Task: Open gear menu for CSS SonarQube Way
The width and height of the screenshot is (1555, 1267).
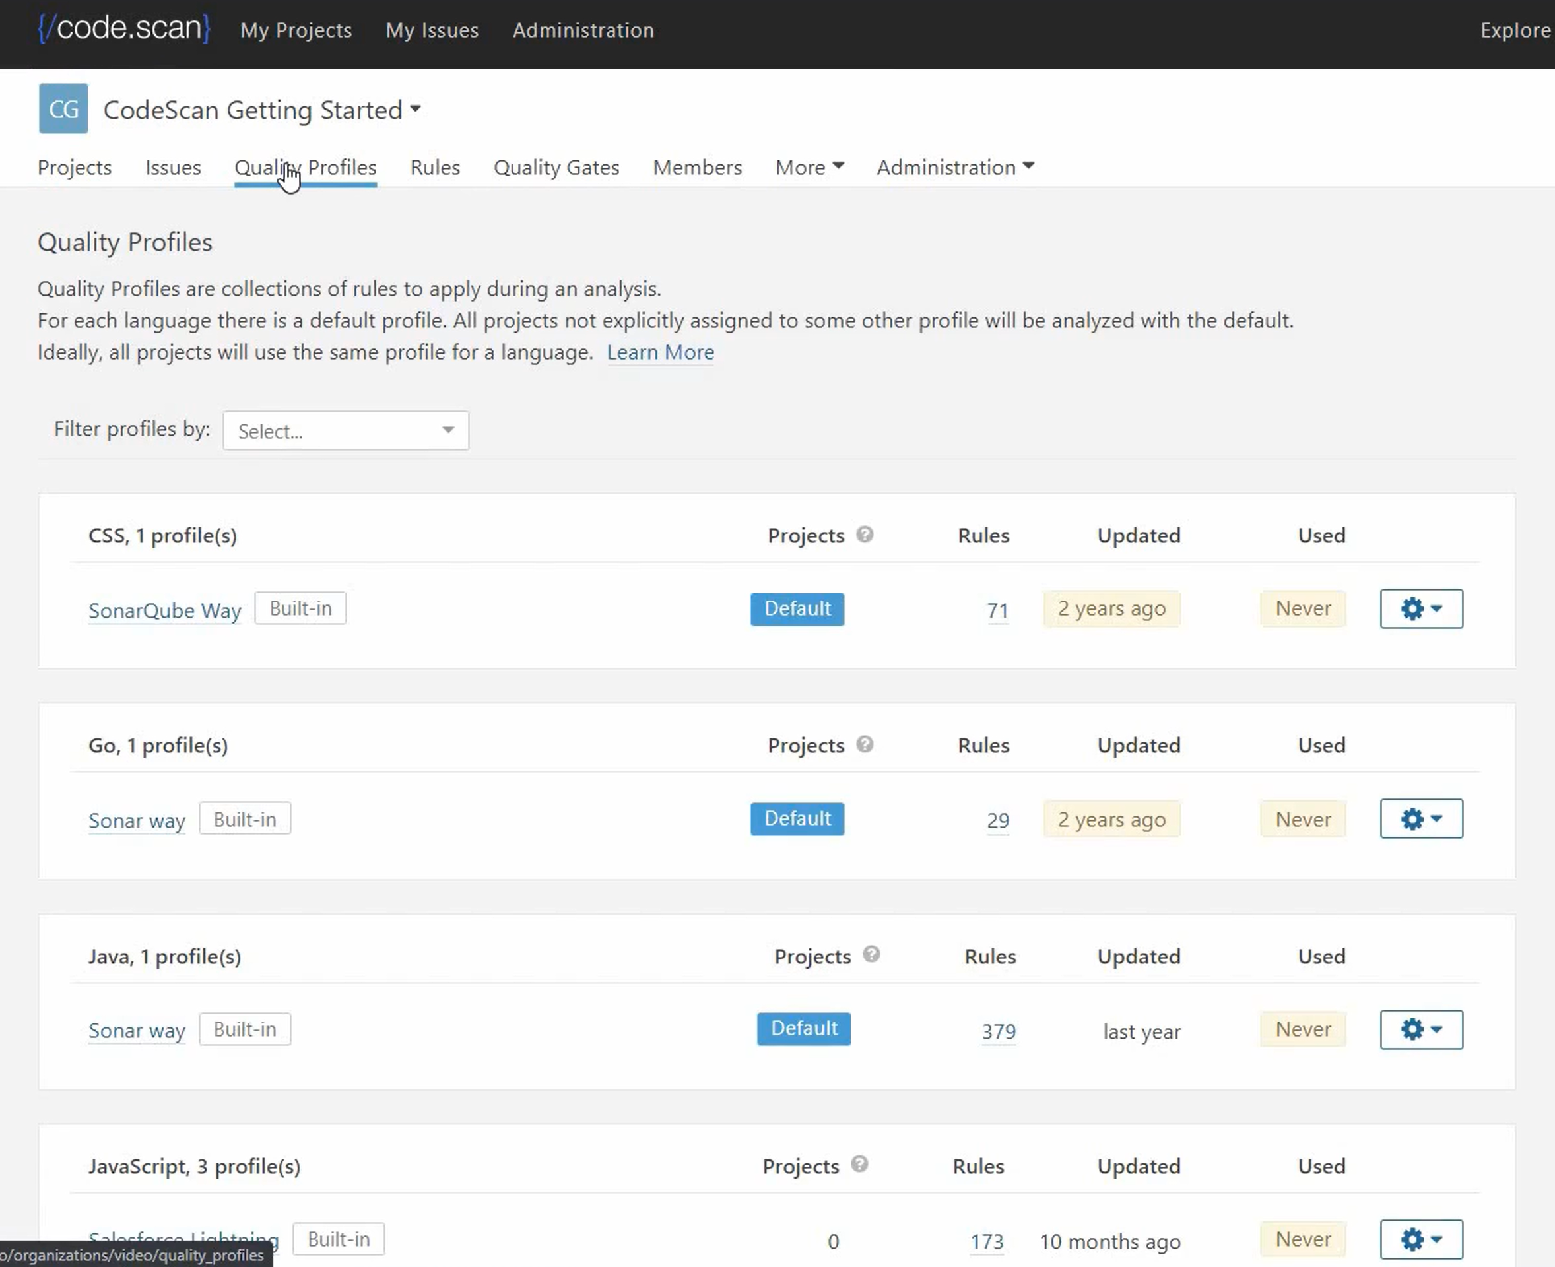Action: [x=1420, y=608]
